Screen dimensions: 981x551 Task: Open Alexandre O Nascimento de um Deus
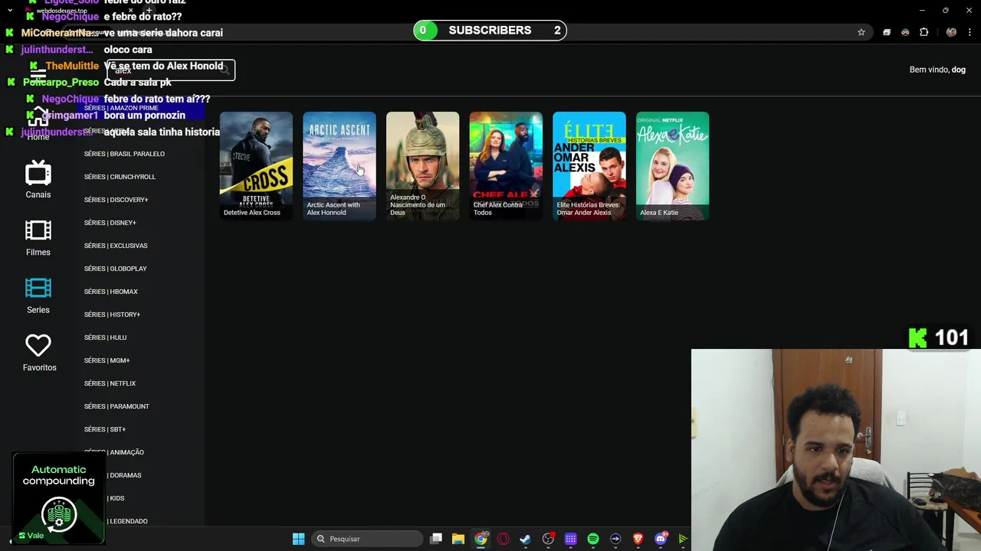pyautogui.click(x=423, y=166)
